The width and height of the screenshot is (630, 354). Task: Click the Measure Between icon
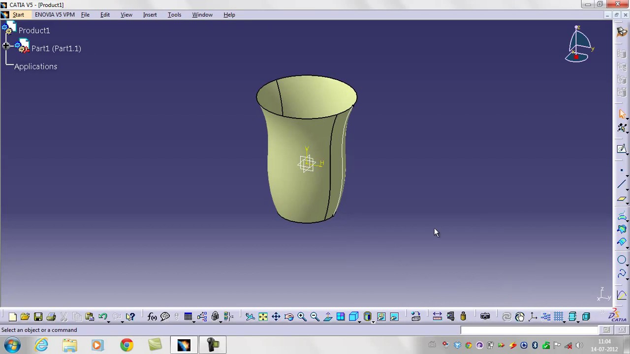437,317
